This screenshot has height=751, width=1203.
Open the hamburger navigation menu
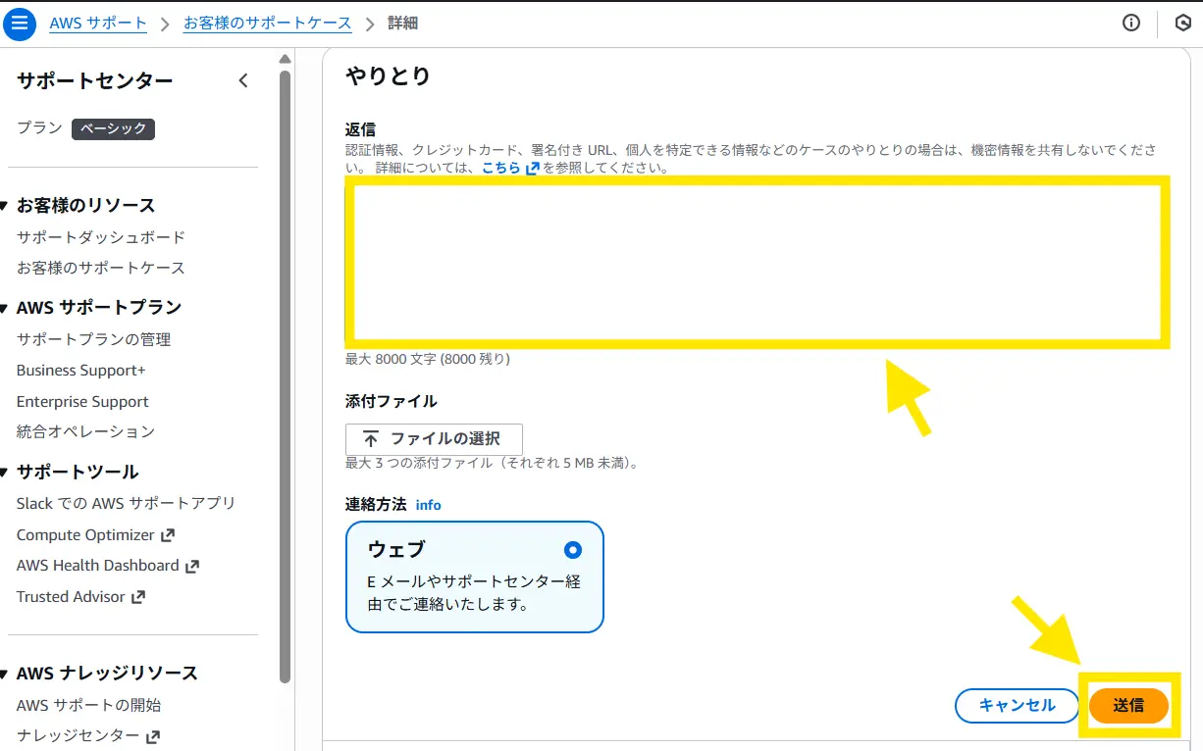point(20,24)
